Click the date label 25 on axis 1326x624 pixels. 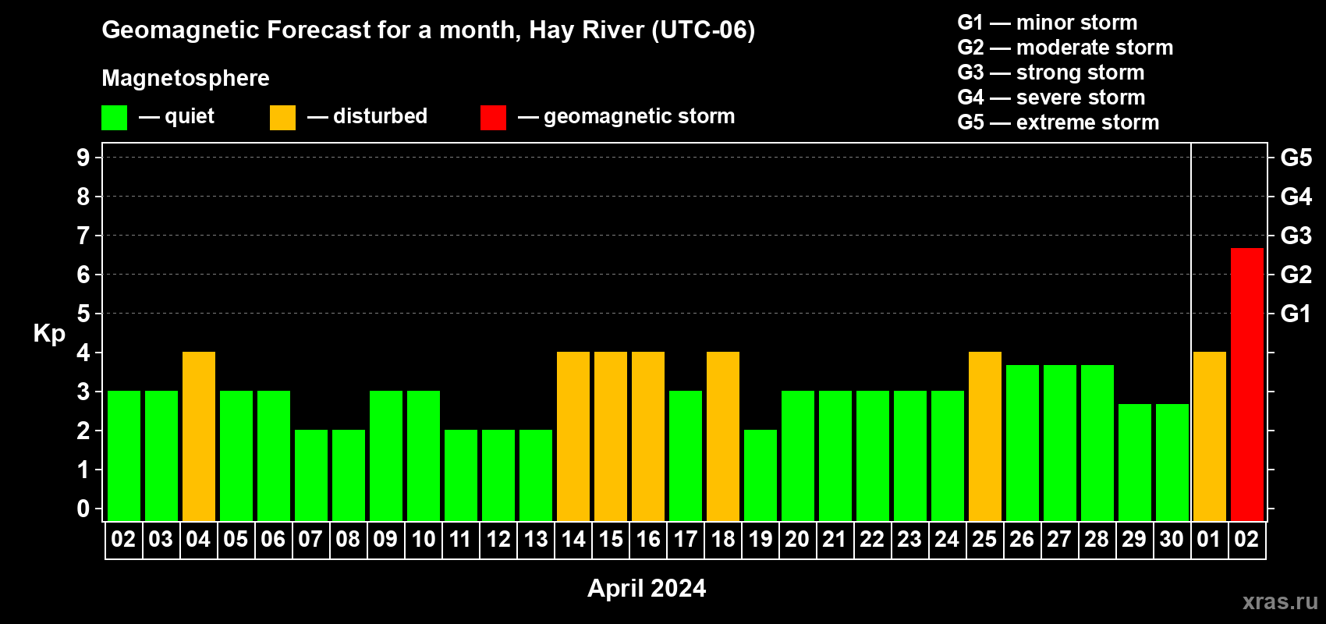[984, 540]
